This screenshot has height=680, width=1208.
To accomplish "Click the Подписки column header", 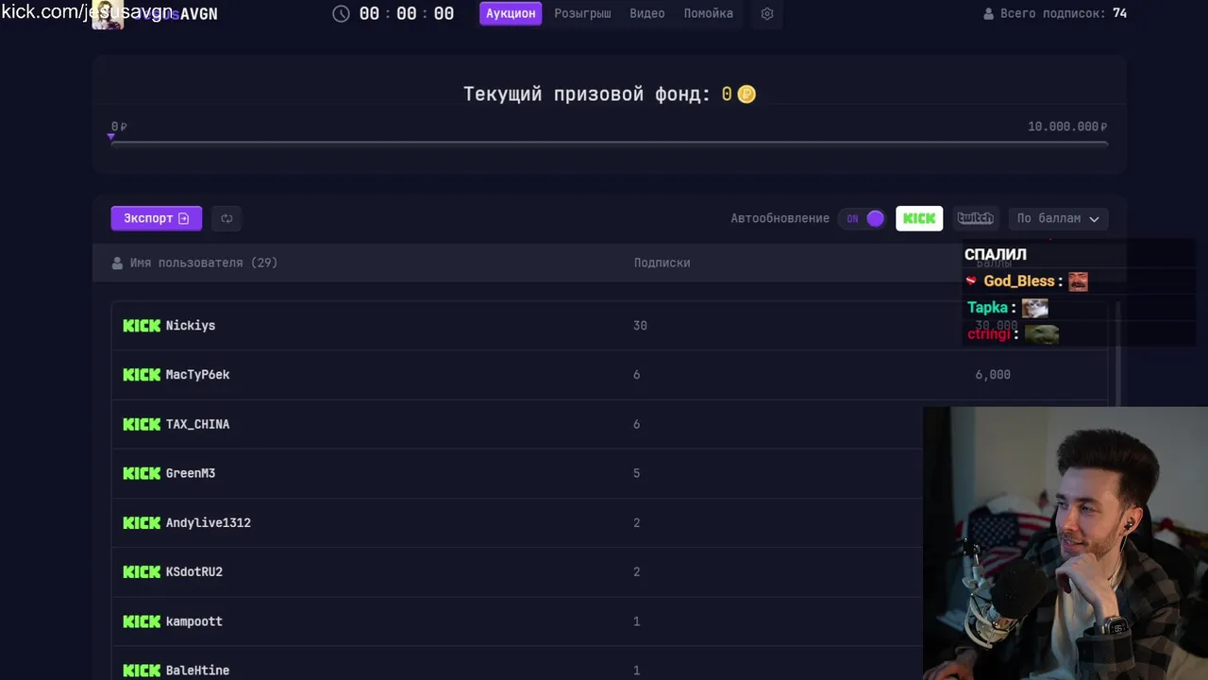I will 662,263.
